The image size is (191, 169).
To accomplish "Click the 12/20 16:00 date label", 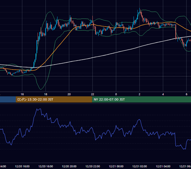I will [x=22, y=166].
